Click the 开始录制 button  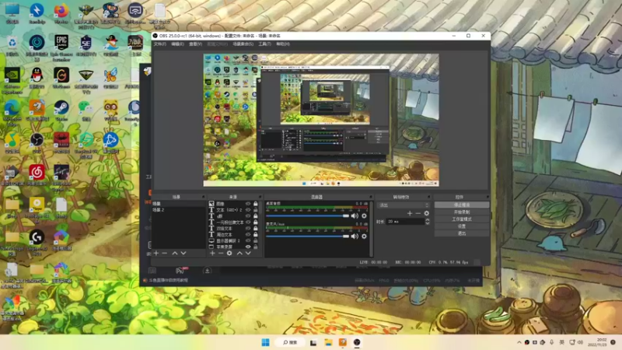tap(462, 212)
